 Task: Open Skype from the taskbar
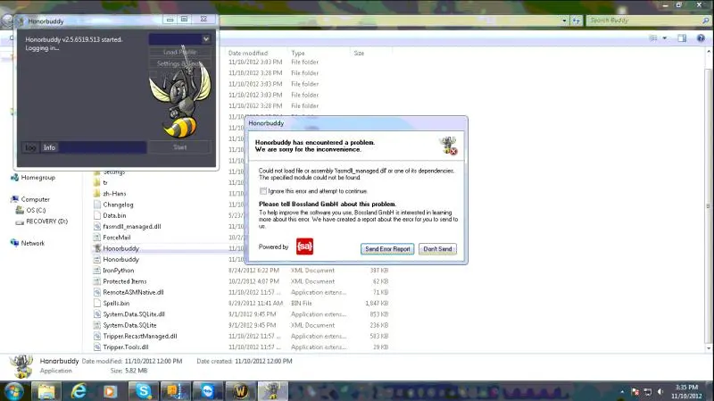click(x=144, y=391)
